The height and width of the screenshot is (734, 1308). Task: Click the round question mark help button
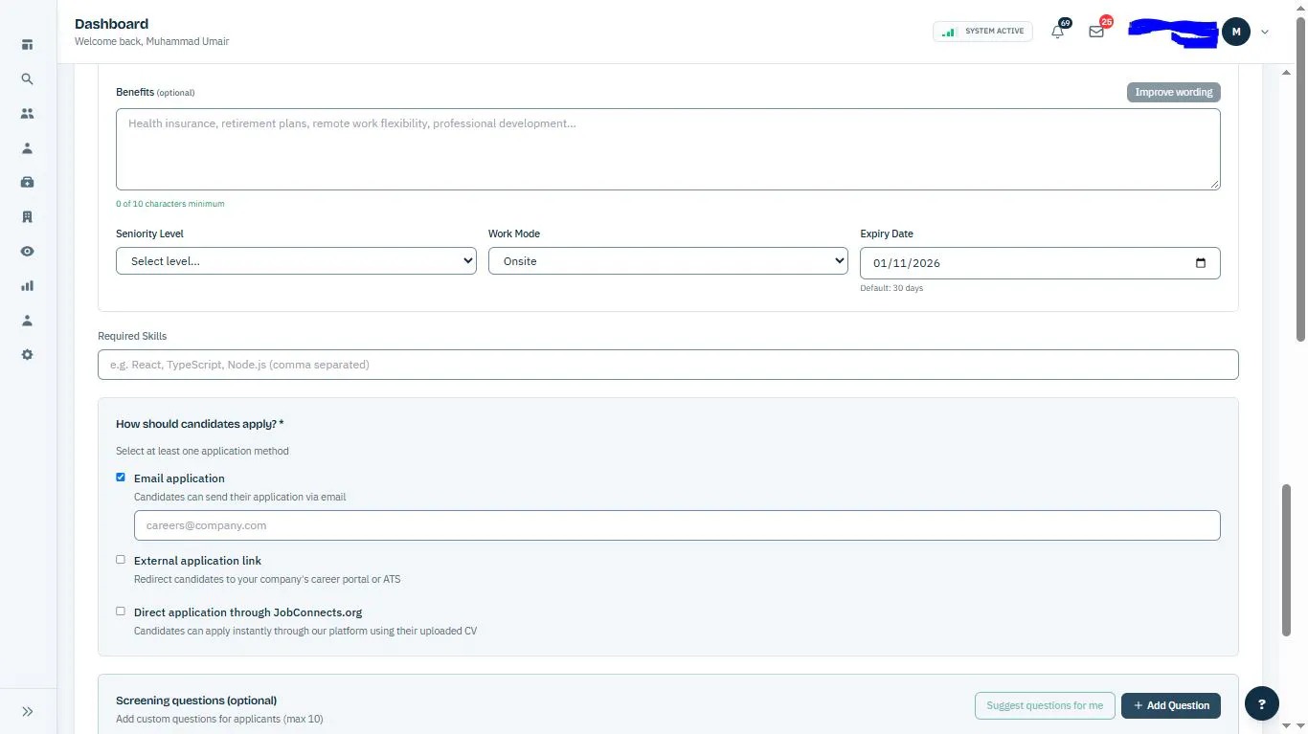coord(1262,703)
